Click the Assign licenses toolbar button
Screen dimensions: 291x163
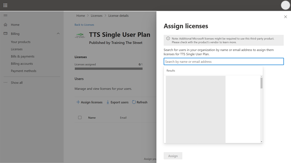(x=89, y=102)
